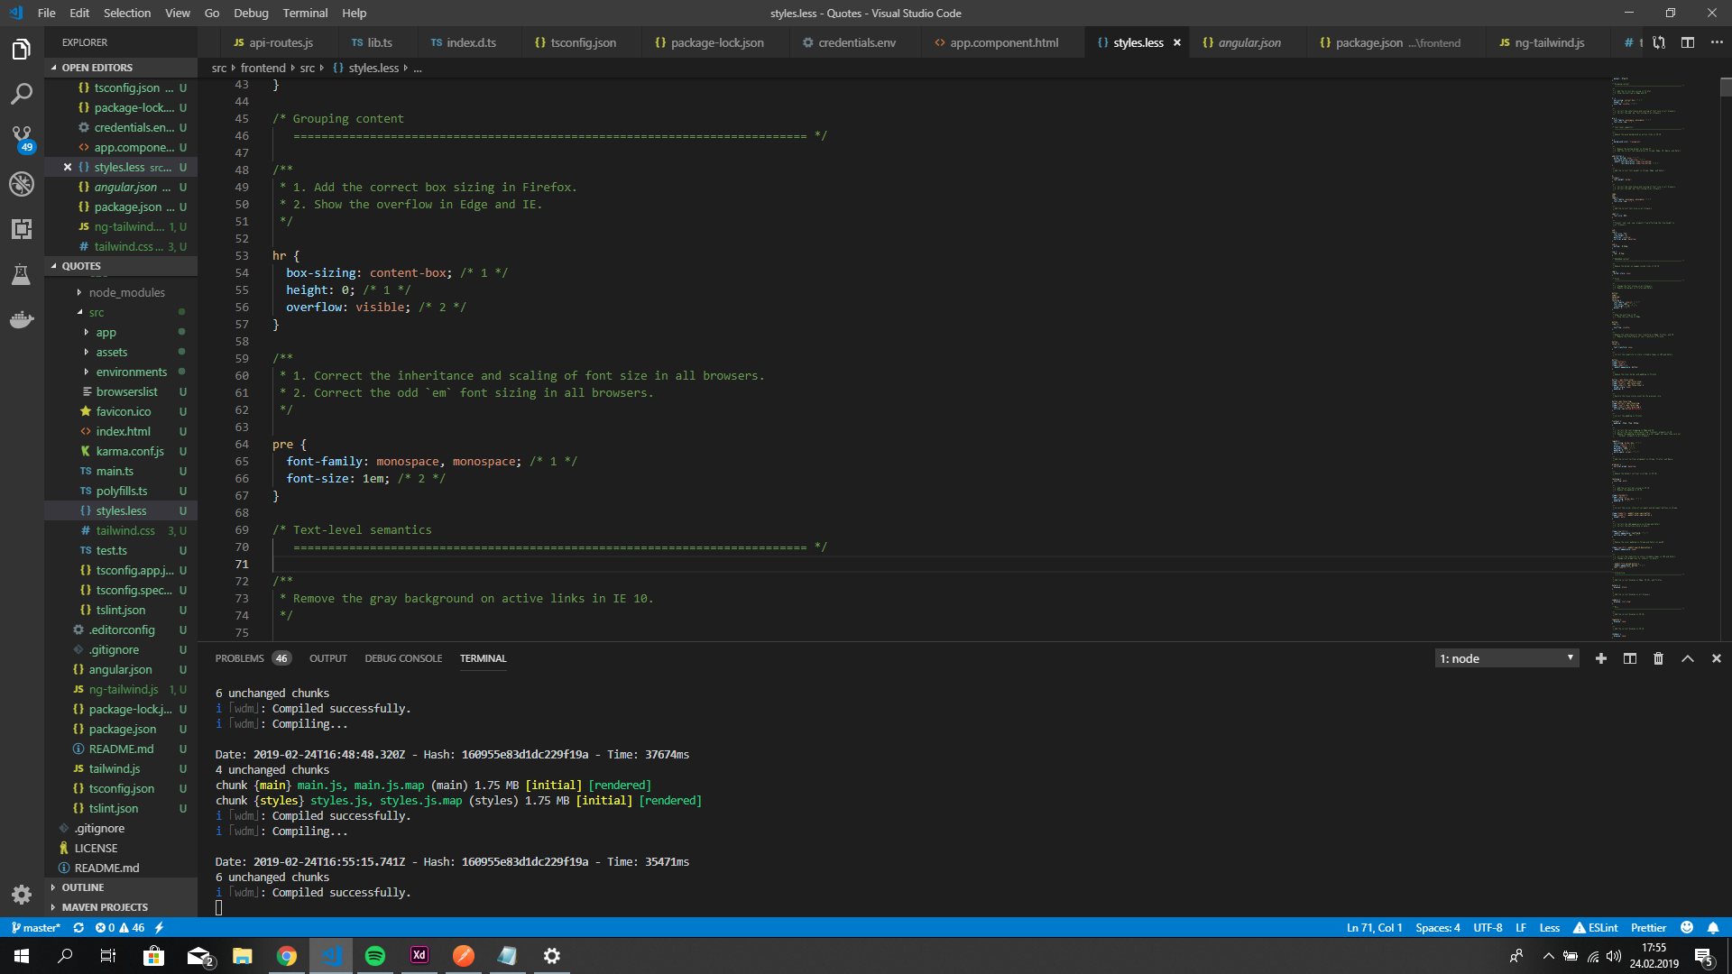Open the Extensions view icon
This screenshot has width=1732, height=974.
[x=22, y=229]
